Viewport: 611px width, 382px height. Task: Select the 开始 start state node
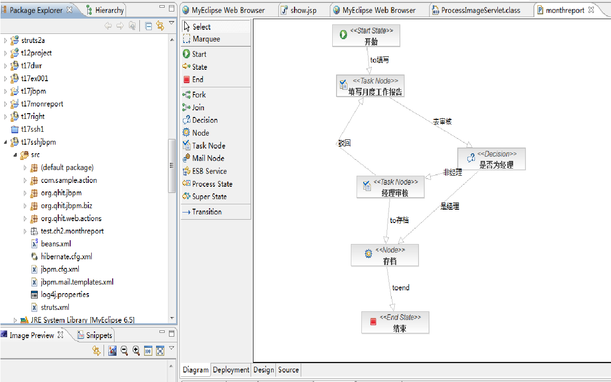(366, 36)
